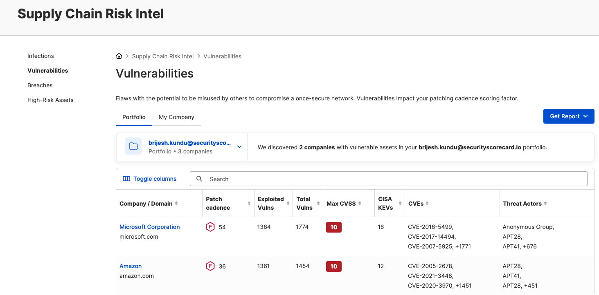Sort by Threat Actors column
This screenshot has width=599, height=295.
[x=545, y=204]
